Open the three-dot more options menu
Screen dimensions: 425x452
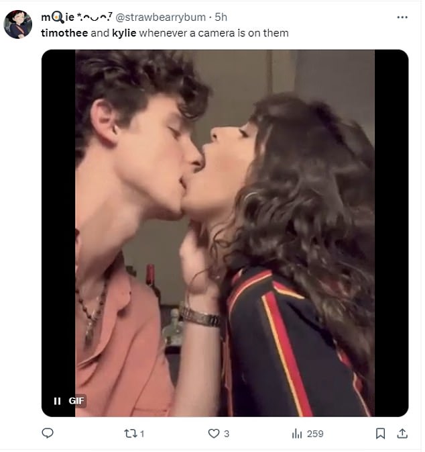[x=402, y=17]
